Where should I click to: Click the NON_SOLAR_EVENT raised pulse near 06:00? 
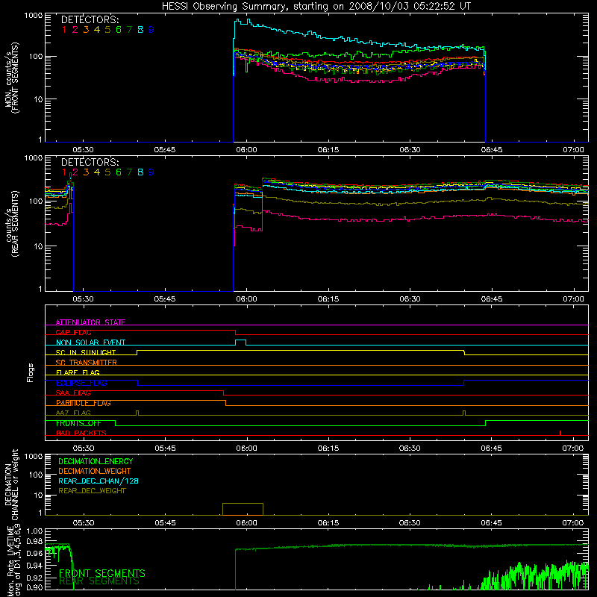click(240, 343)
